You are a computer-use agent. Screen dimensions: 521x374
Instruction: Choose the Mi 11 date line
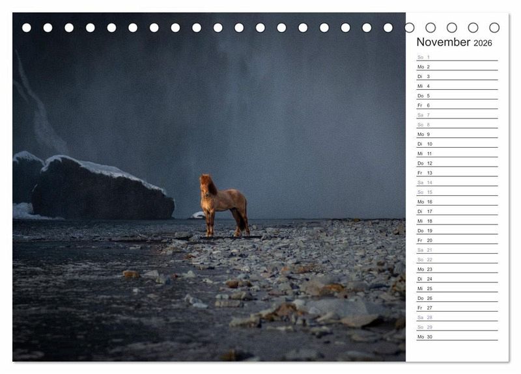pyautogui.click(x=456, y=154)
